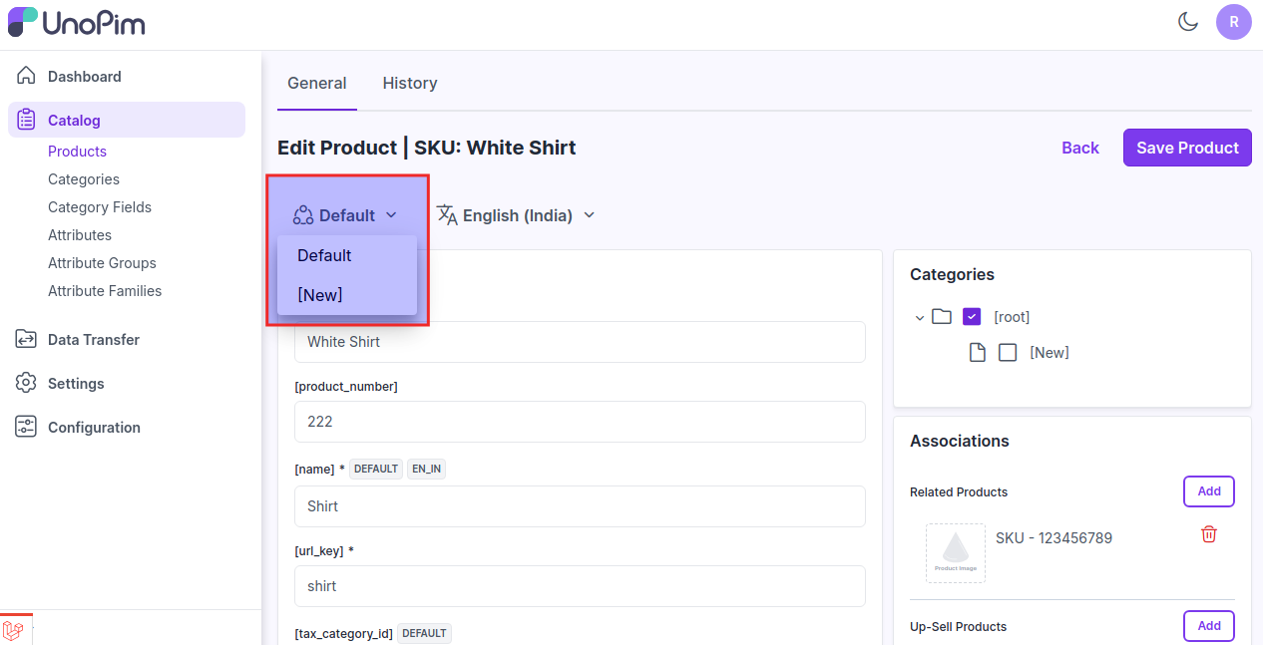Collapse the Default channel dropdown
The height and width of the screenshot is (645, 1263).
tap(345, 215)
